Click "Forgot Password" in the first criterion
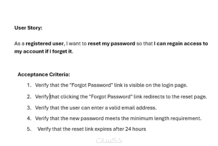Image resolution: width=218 pixels, height=146 pixels. click(x=91, y=85)
